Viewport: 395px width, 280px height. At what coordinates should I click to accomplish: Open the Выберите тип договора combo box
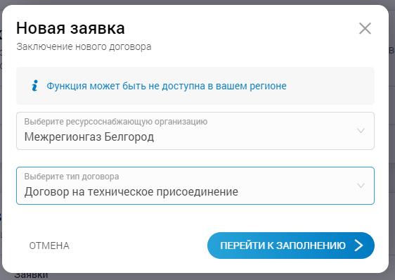point(195,186)
